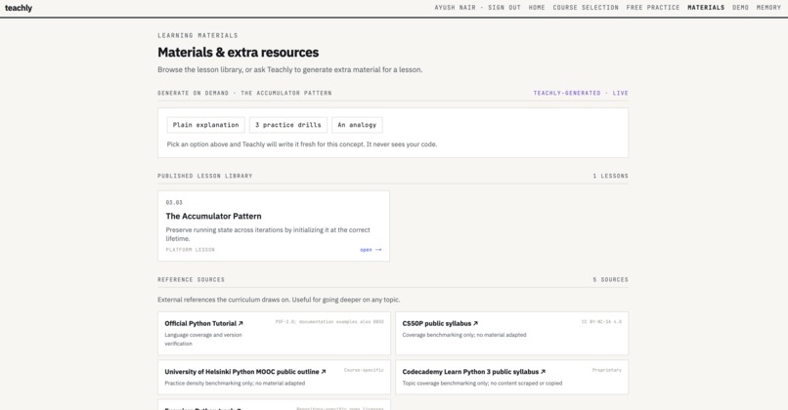
Task: Click the Teachly-generated Live label
Action: pos(581,94)
